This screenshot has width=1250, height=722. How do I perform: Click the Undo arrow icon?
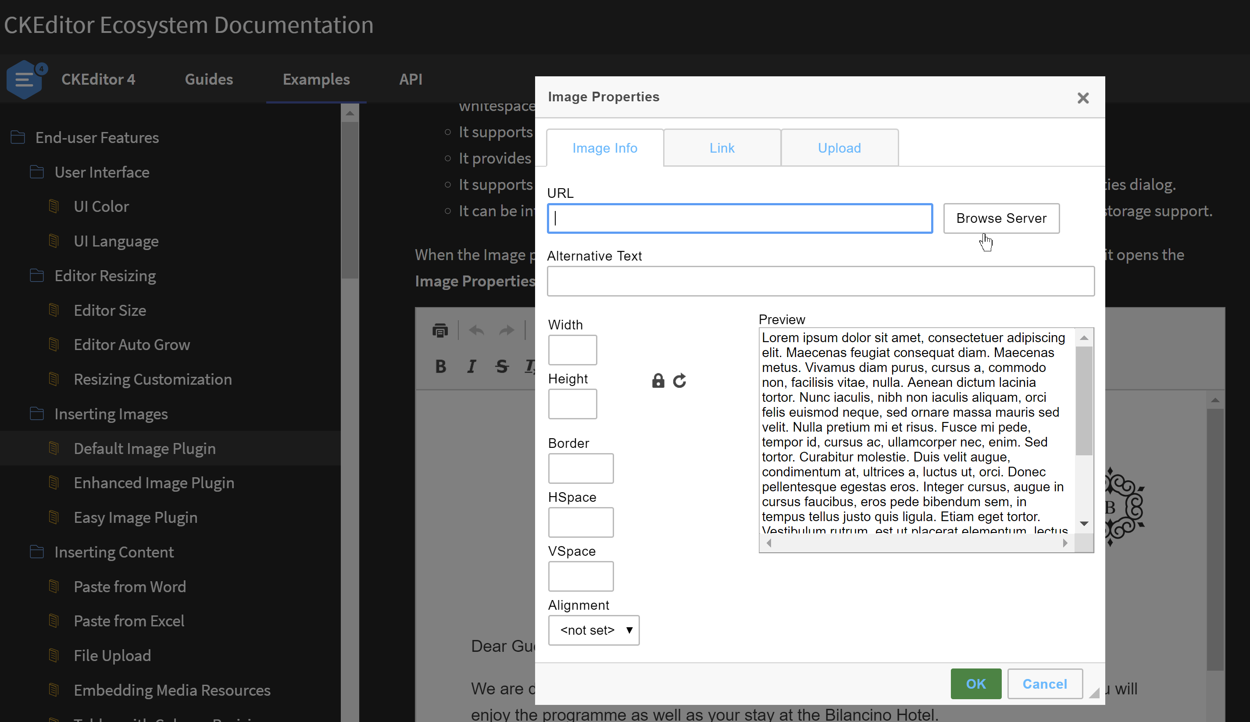pyautogui.click(x=476, y=330)
